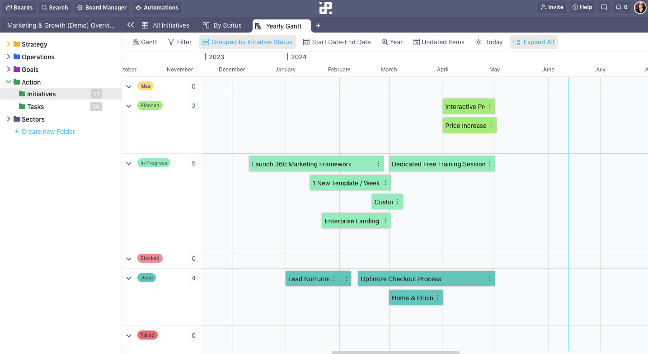Open the All Initiatives tab
This screenshot has height=354, width=648.
[165, 25]
